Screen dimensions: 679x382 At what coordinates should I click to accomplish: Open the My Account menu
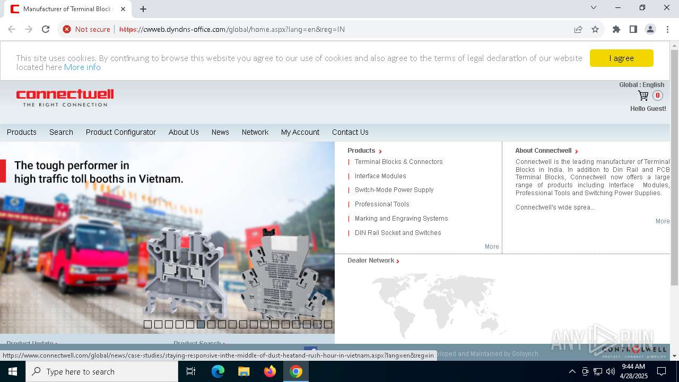coord(300,132)
